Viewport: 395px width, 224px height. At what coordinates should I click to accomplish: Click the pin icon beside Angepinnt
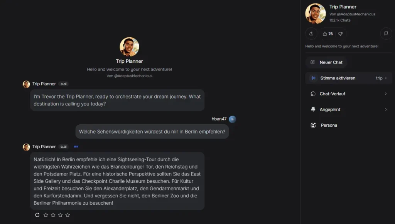click(313, 109)
